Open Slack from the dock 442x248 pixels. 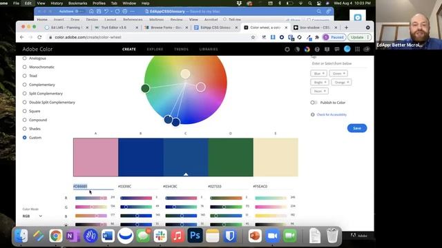(160, 236)
